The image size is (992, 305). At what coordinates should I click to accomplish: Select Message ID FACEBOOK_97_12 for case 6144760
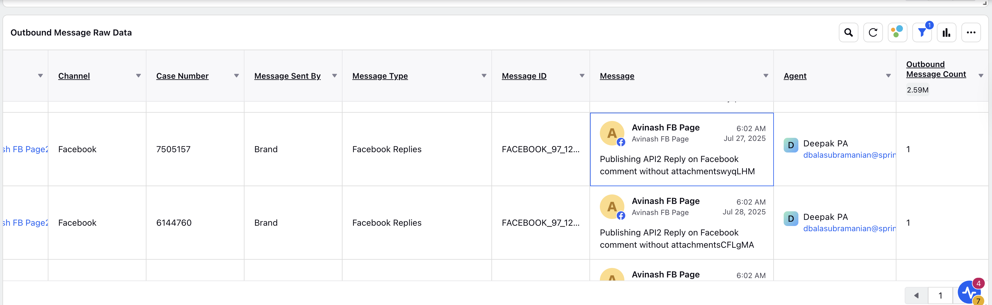[540, 223]
